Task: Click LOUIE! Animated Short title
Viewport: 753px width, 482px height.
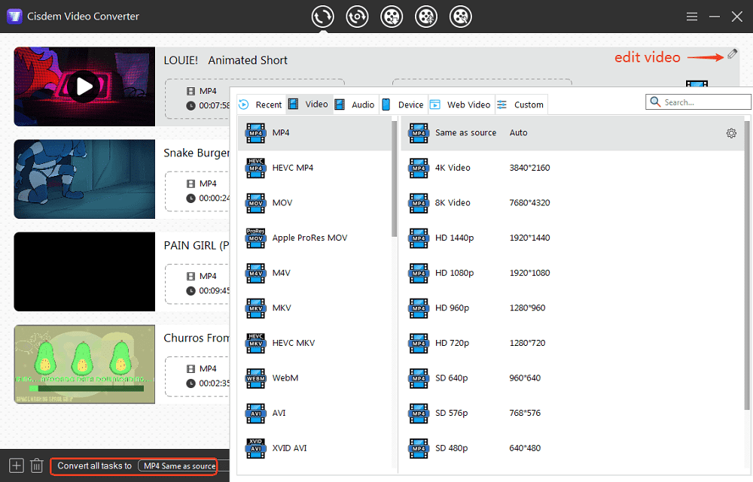Action: [225, 60]
